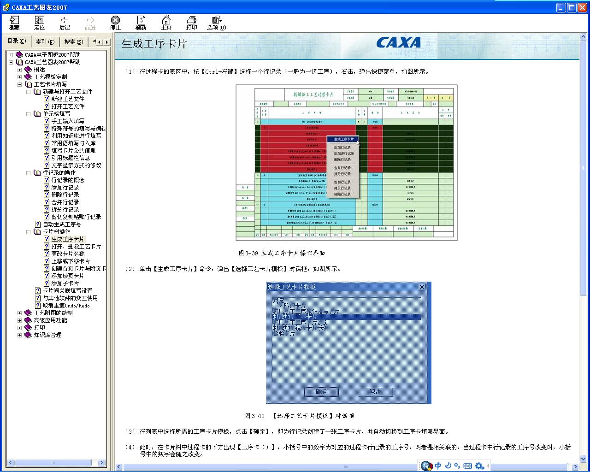This screenshot has width=590, height=472.
Task: Click the figure 3-39 screenshot image
Action: tap(347, 162)
